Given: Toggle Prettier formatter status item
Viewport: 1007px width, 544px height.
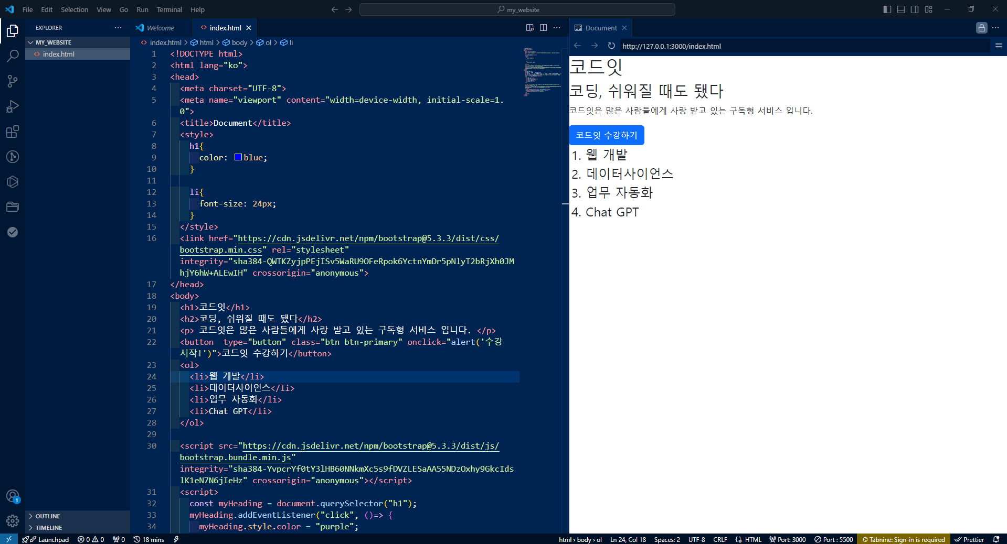Looking at the screenshot, I should [969, 539].
